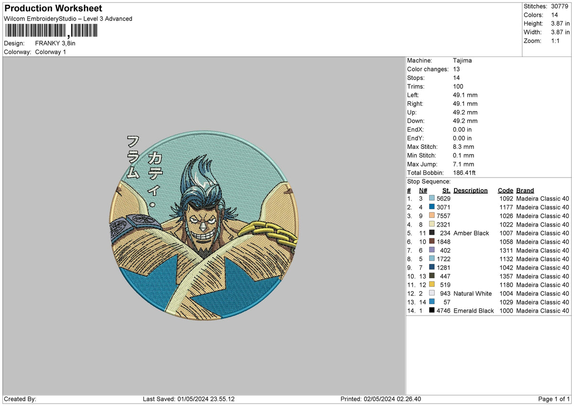Click the yellow swatch for stop 11
This screenshot has width=574, height=406.
(432, 284)
